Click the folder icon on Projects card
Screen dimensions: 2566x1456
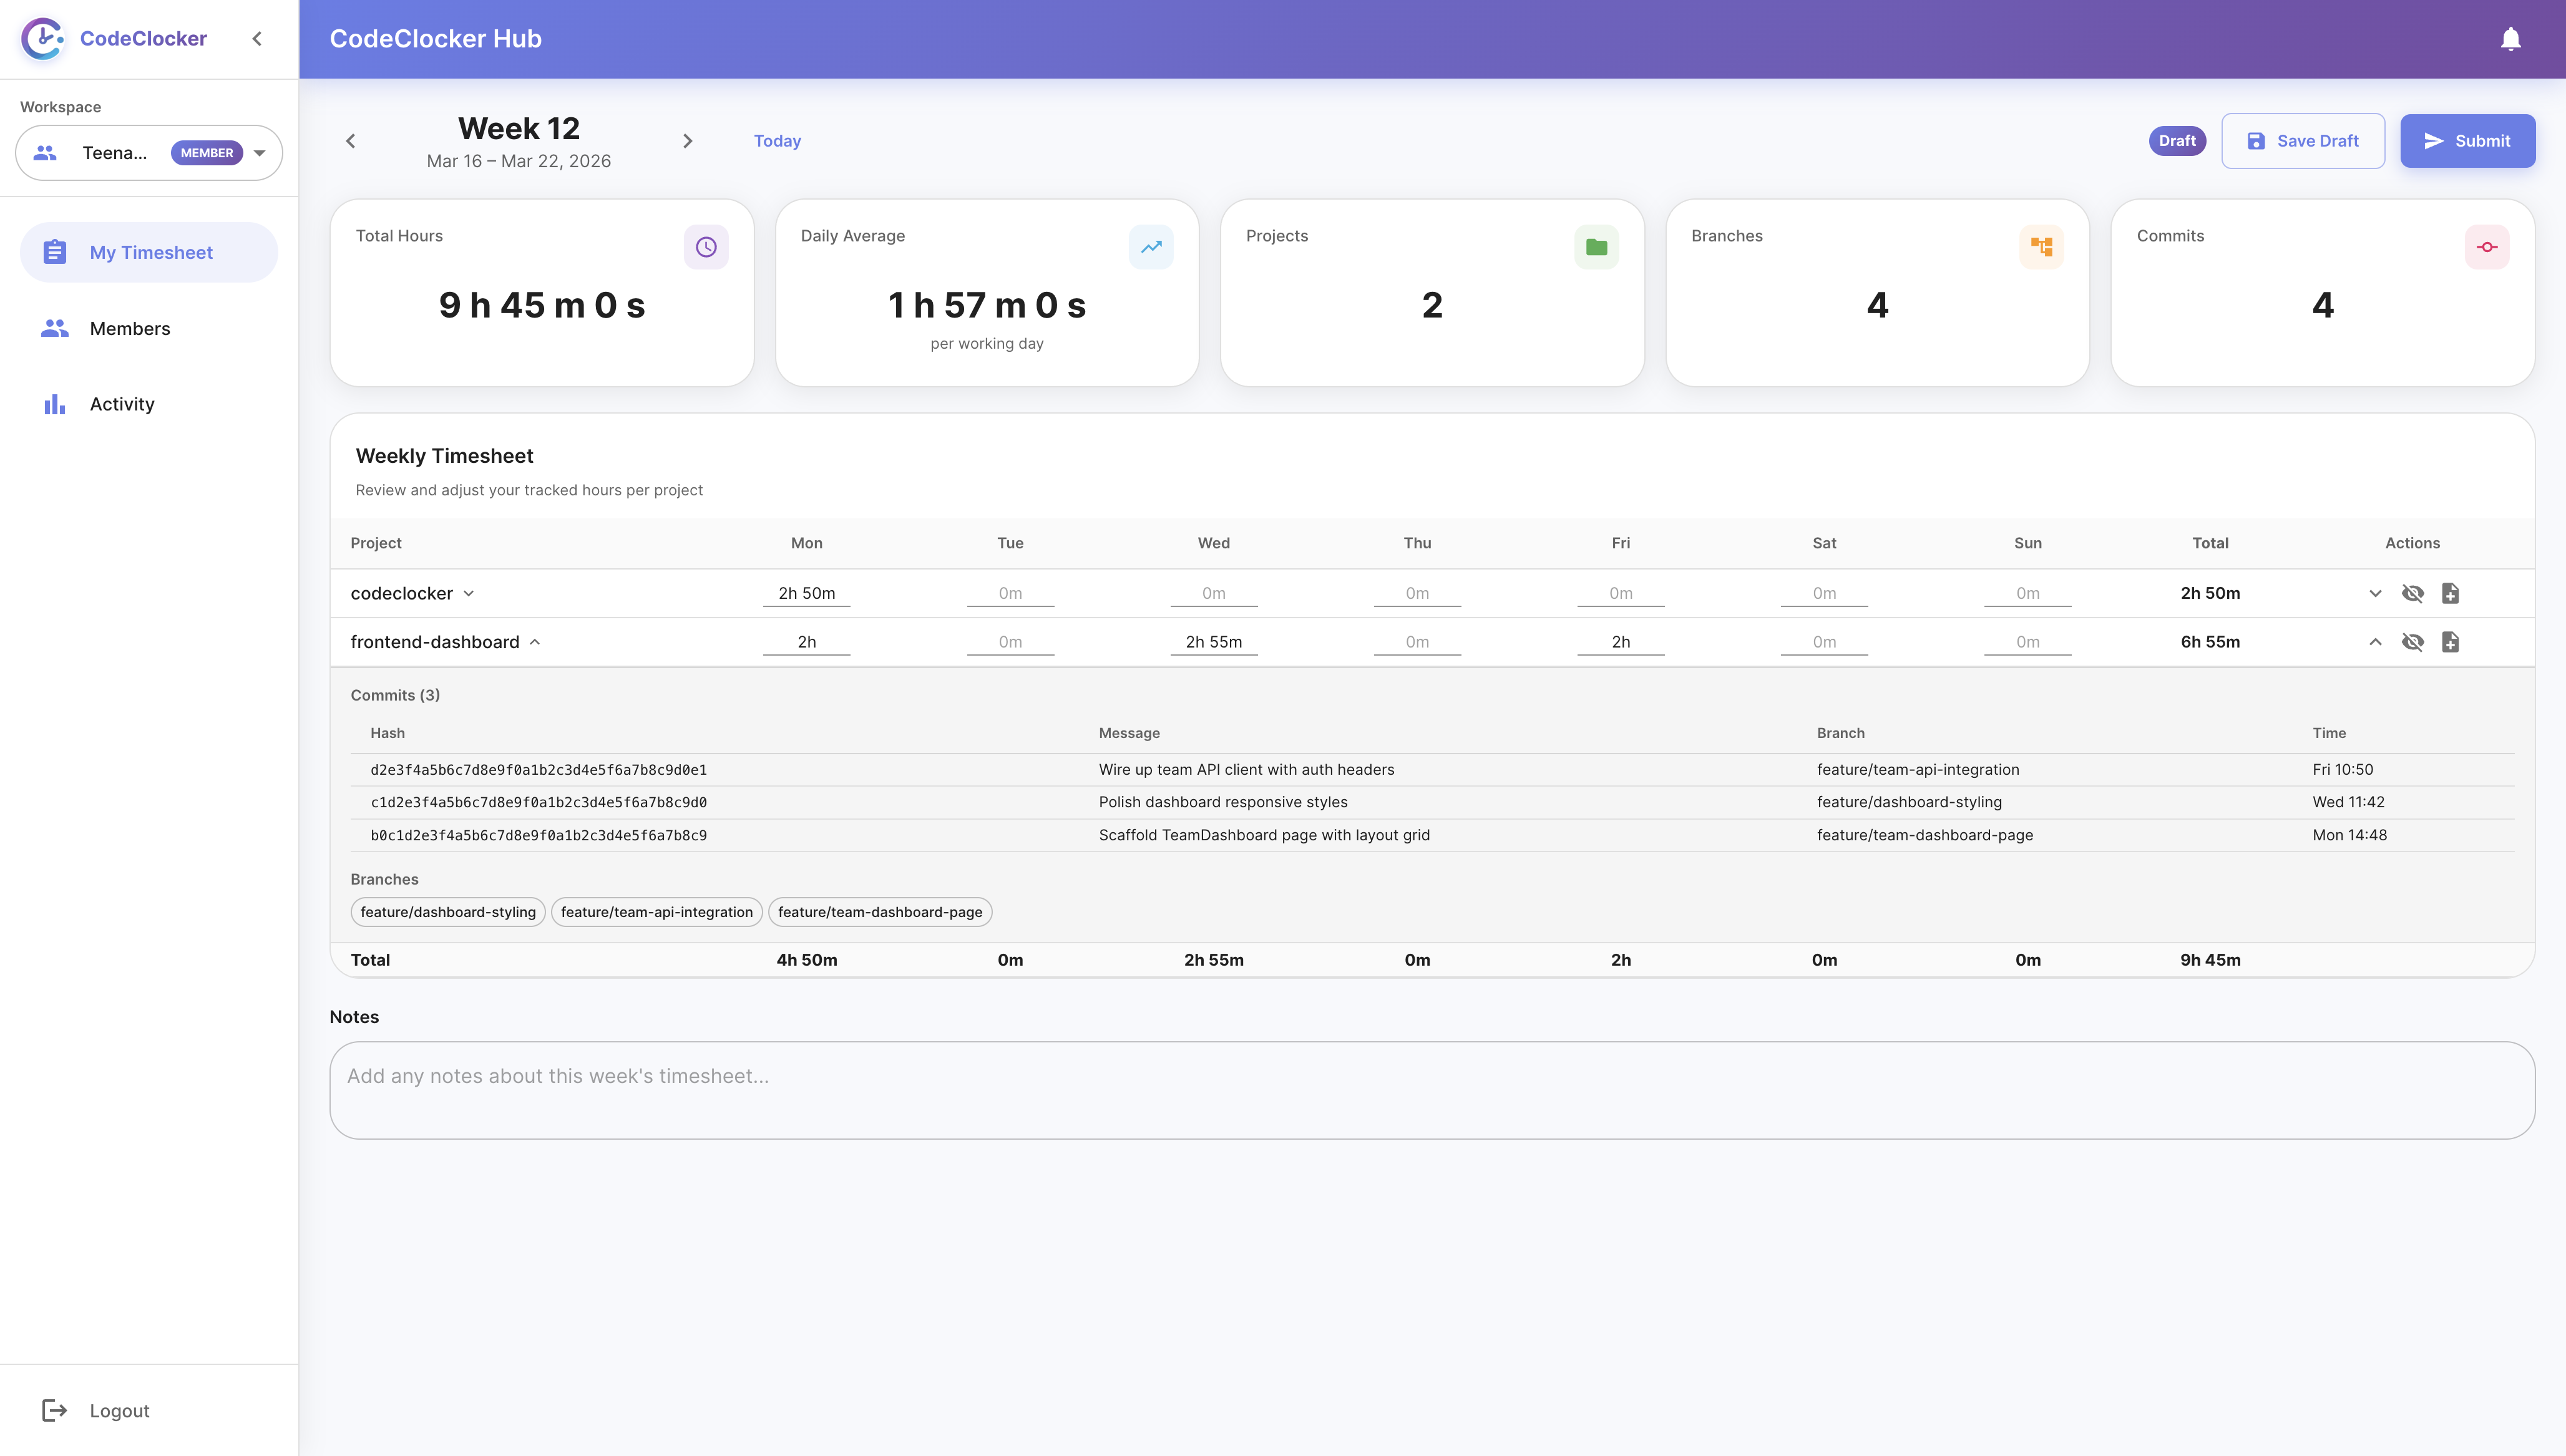pyautogui.click(x=1596, y=246)
